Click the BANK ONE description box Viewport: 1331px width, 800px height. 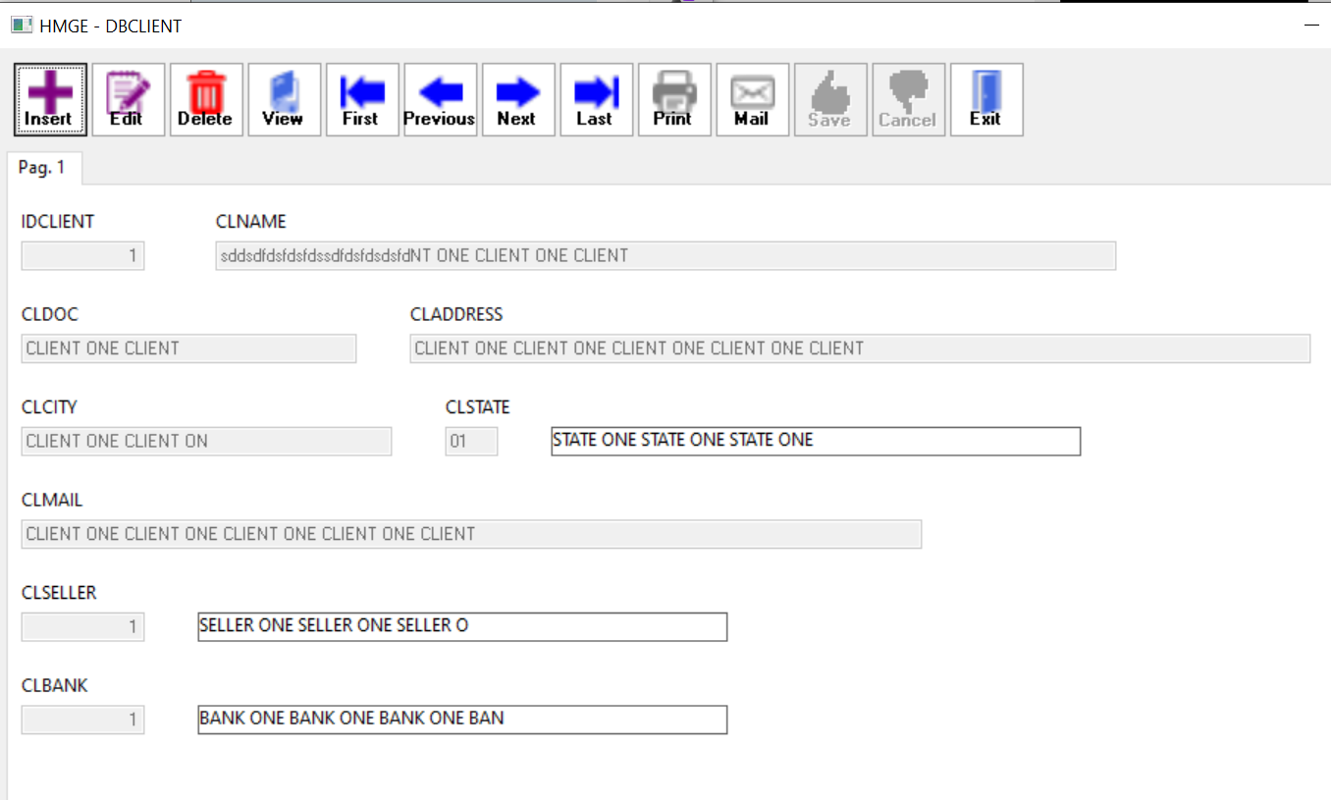(x=462, y=720)
